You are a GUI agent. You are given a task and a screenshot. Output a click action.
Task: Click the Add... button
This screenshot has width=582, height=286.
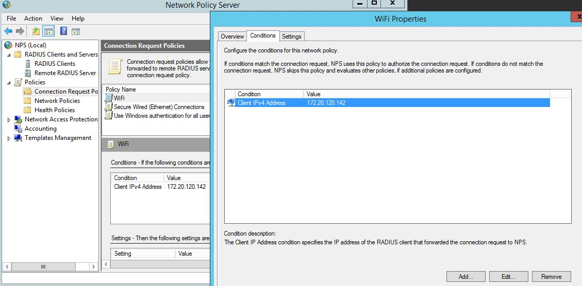466,276
